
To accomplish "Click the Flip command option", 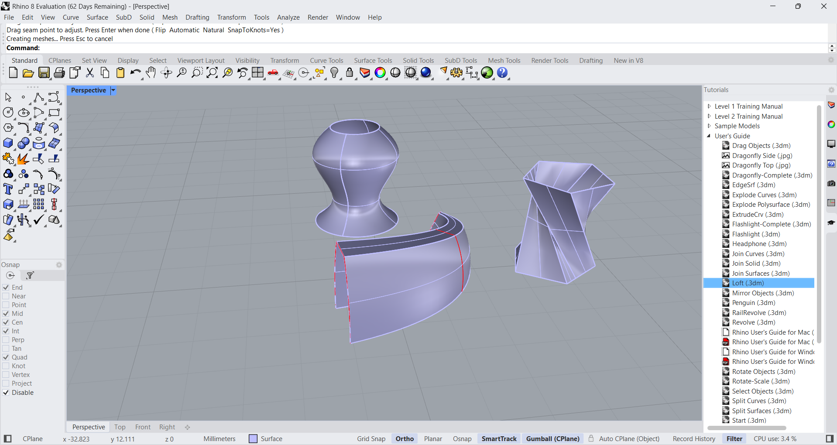I will pos(160,30).
